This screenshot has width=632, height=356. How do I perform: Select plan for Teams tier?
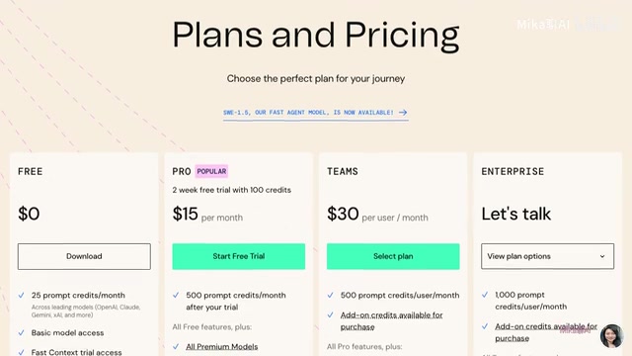393,256
